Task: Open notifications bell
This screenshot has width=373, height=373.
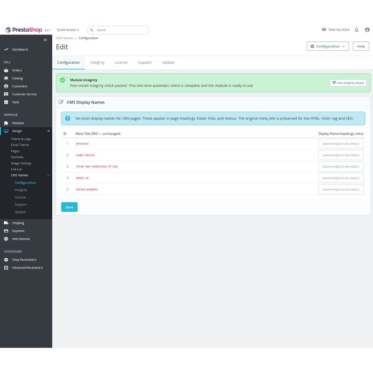Action: [356, 30]
